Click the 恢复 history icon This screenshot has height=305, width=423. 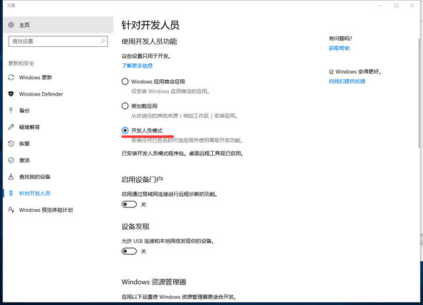click(x=11, y=143)
